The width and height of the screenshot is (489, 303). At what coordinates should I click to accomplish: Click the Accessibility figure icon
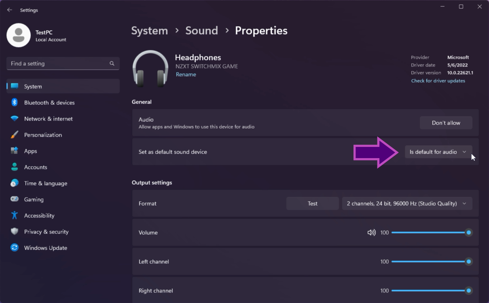pos(15,215)
